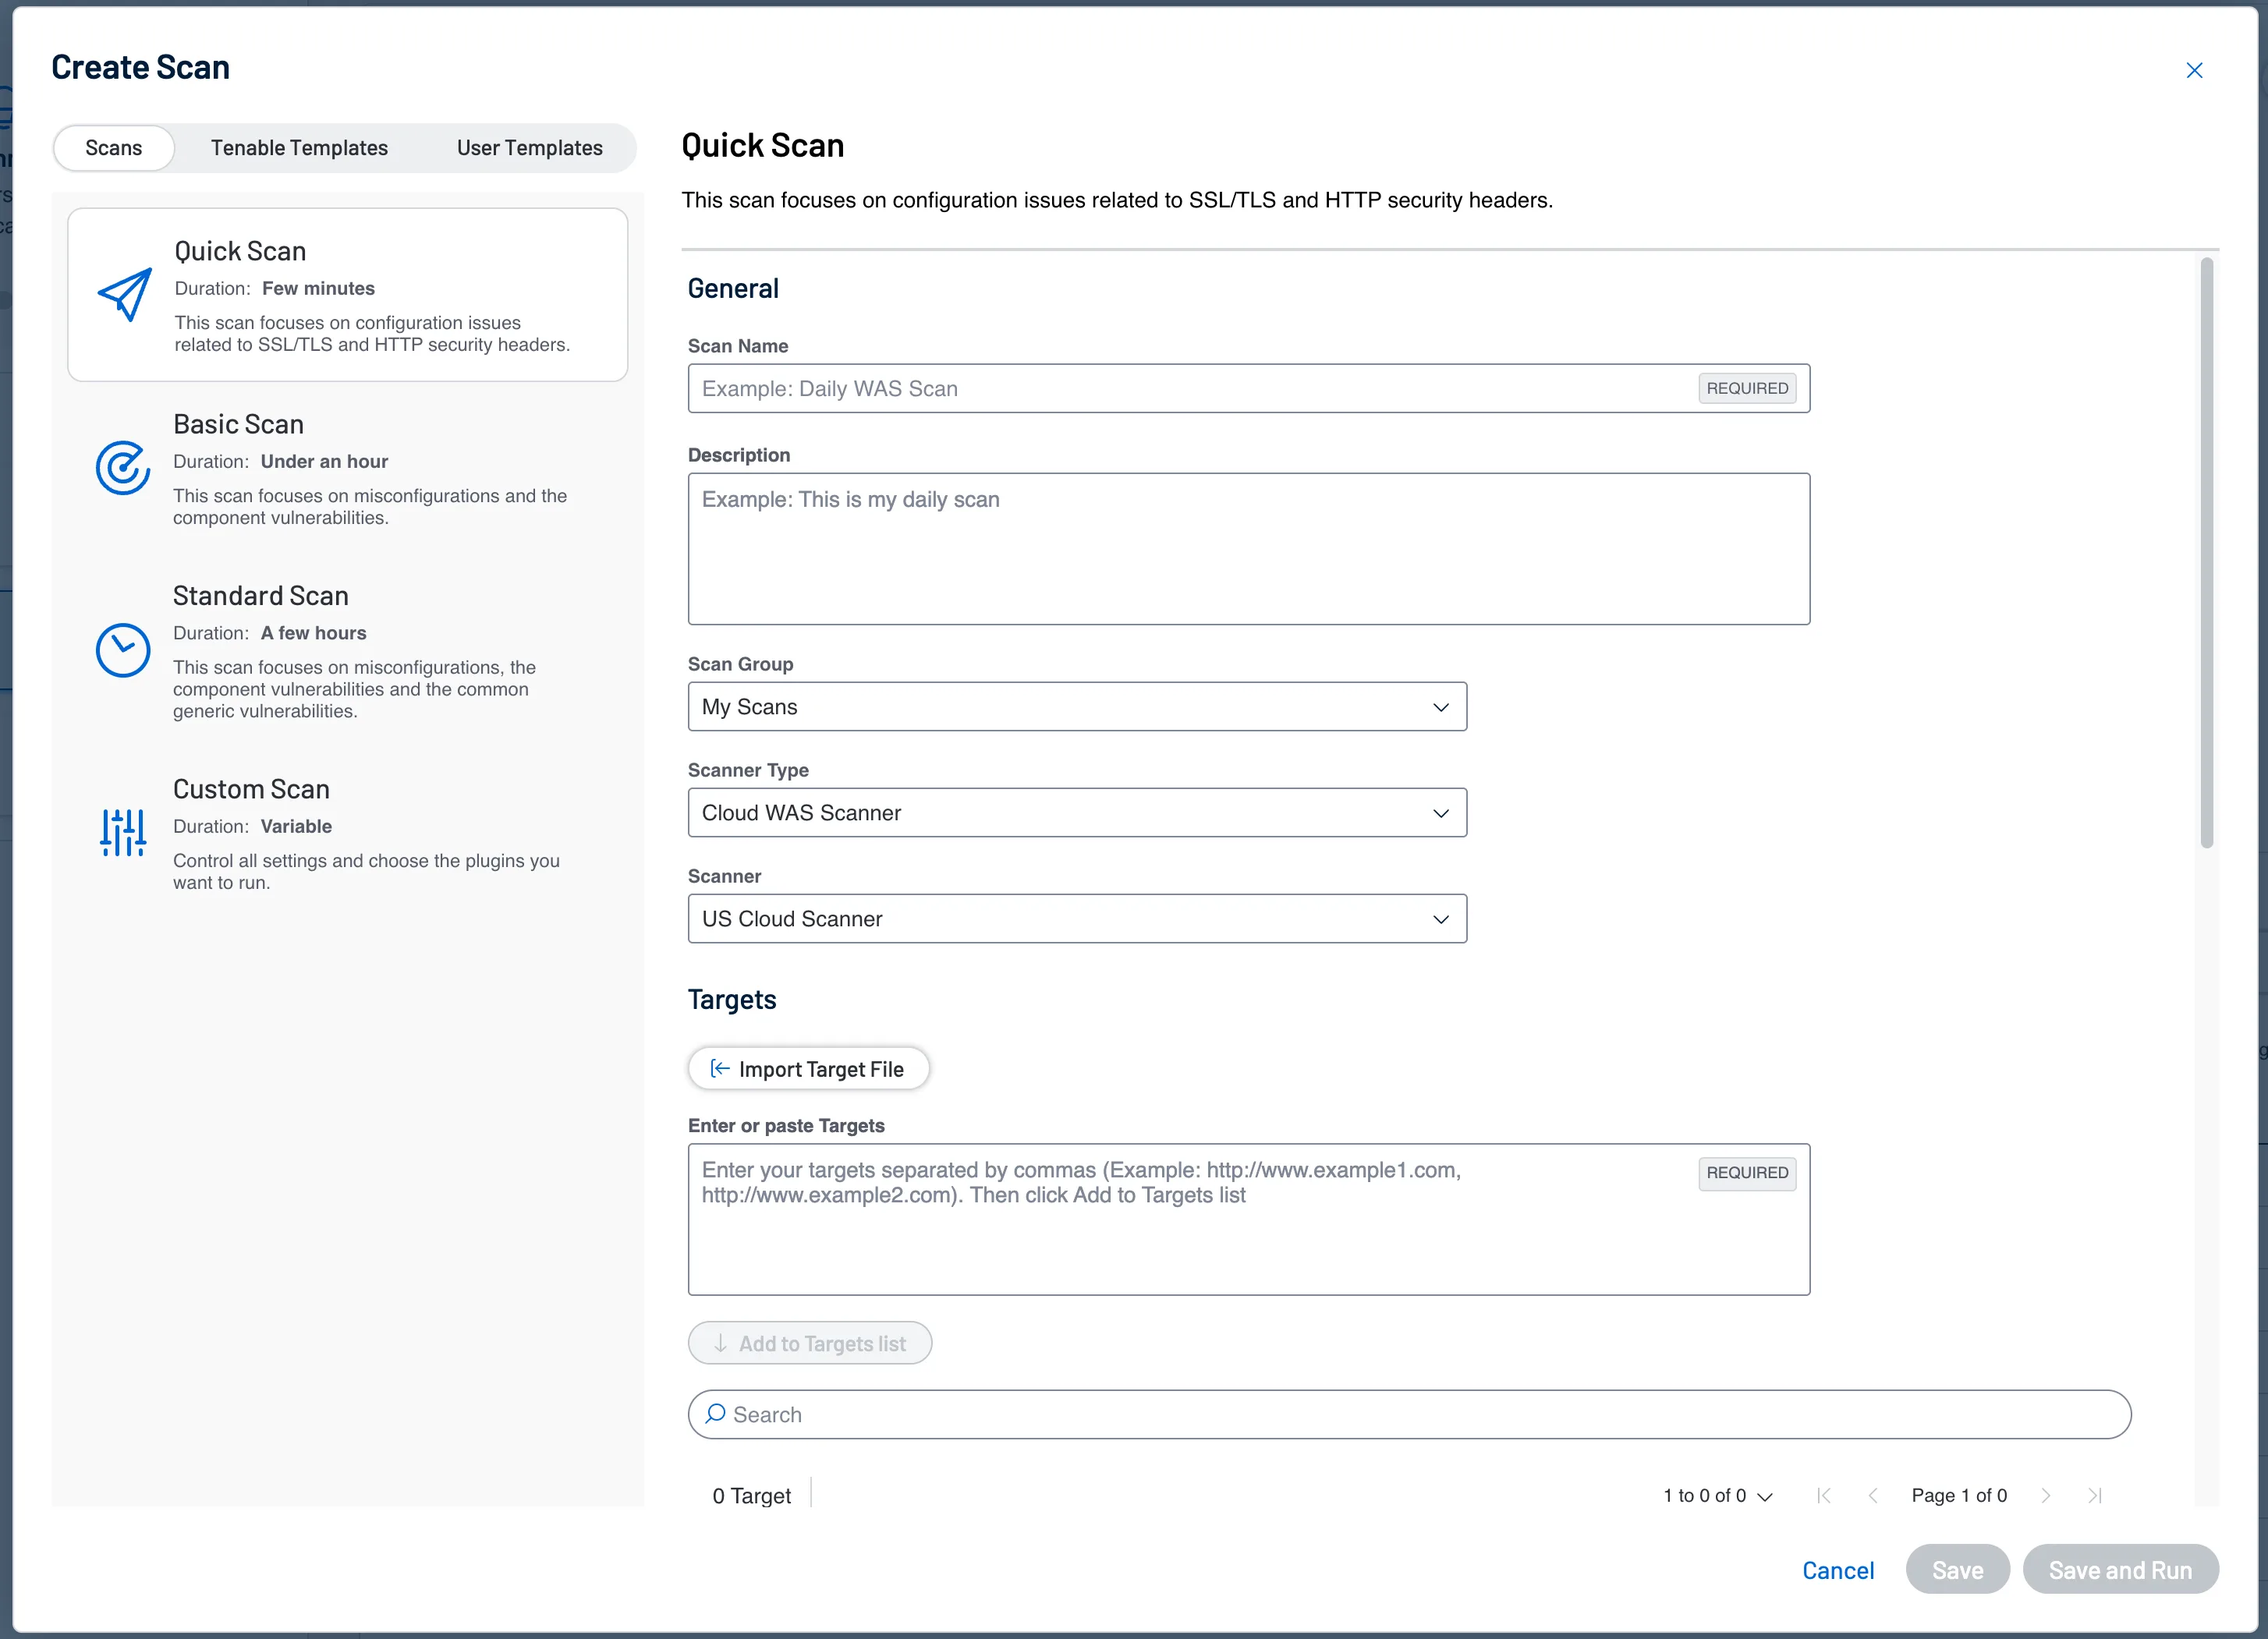2268x1639 pixels.
Task: Click Import Target File
Action: pos(808,1068)
